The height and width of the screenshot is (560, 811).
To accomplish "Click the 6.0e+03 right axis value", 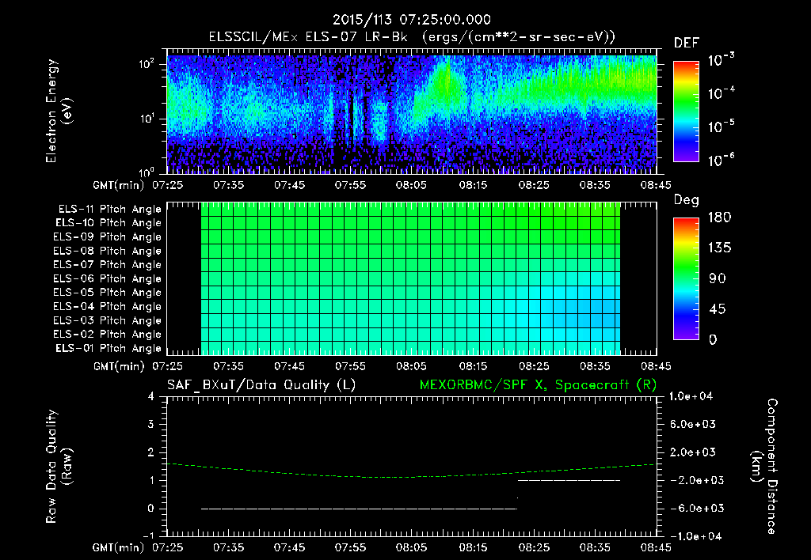I will point(693,424).
